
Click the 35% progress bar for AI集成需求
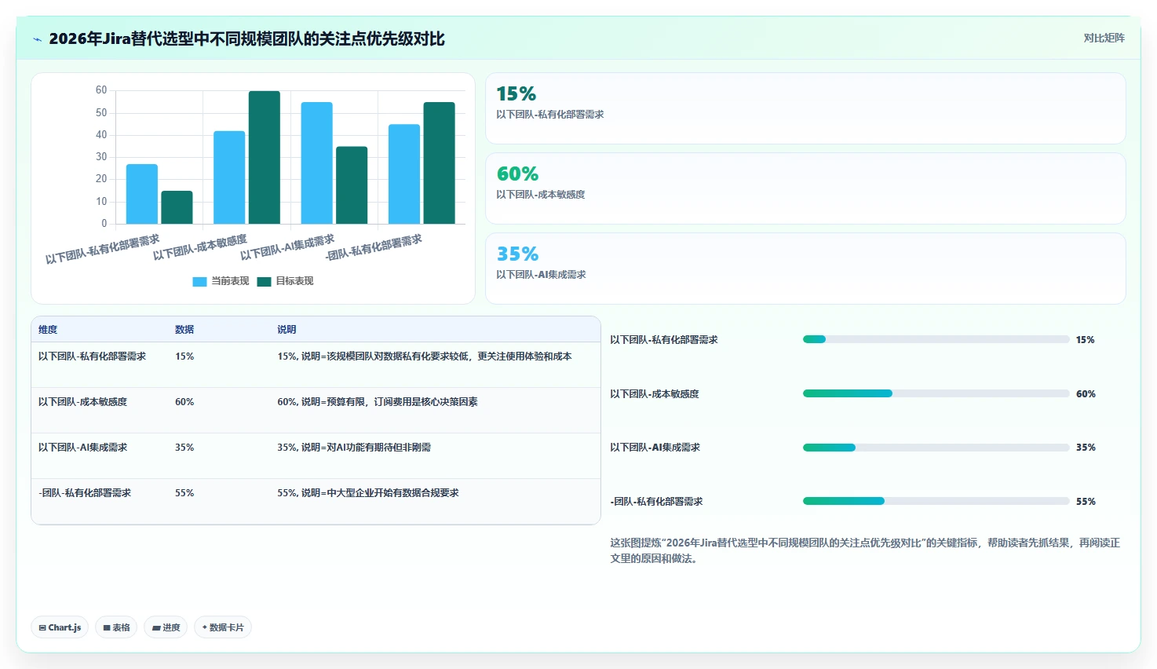936,448
